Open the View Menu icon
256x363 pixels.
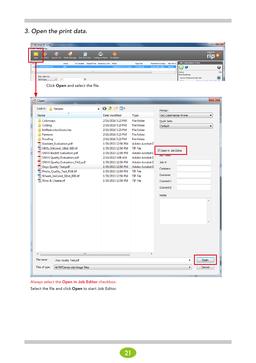click(122, 109)
